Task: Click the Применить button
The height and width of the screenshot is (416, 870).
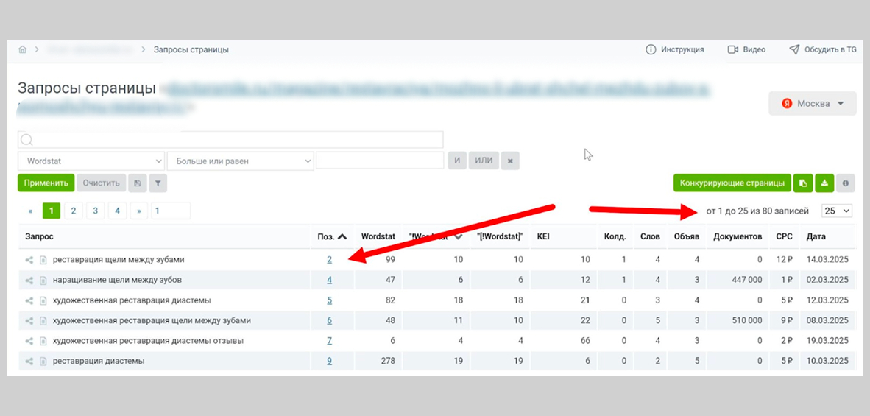Action: pyautogui.click(x=46, y=183)
